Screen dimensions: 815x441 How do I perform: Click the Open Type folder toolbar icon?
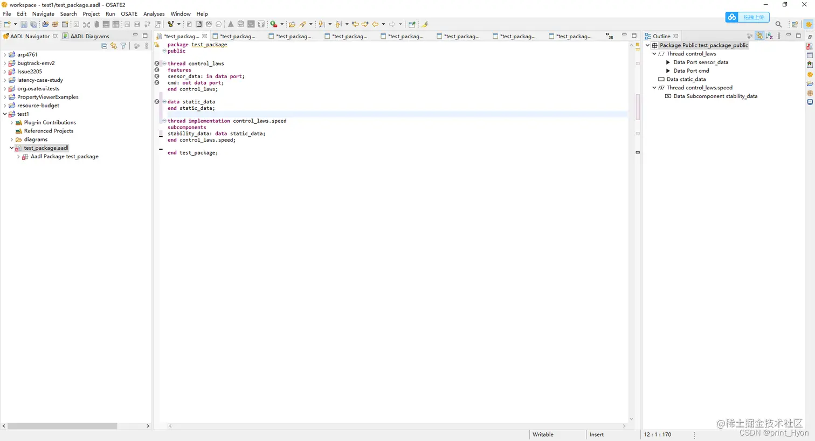point(292,24)
